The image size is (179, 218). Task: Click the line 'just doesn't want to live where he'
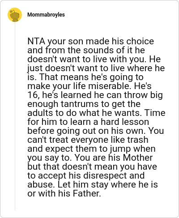tap(96, 68)
